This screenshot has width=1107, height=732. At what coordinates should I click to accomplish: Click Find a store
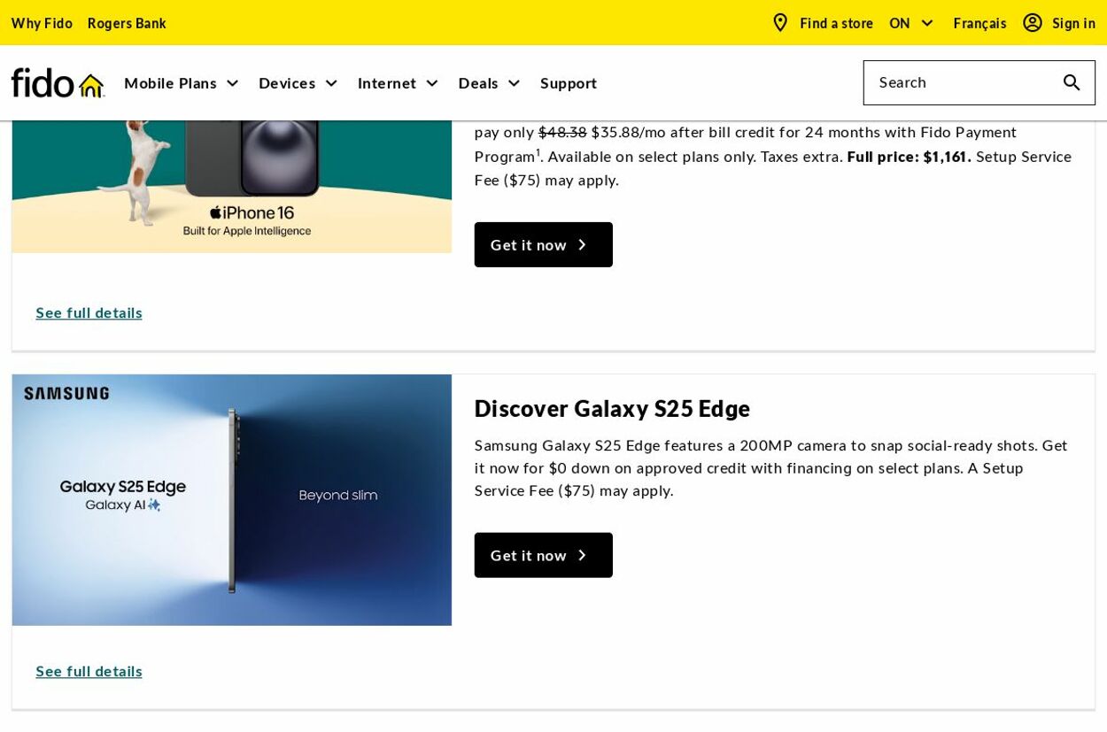click(x=836, y=23)
